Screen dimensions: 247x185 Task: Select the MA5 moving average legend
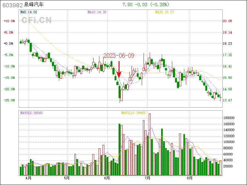click(28, 12)
